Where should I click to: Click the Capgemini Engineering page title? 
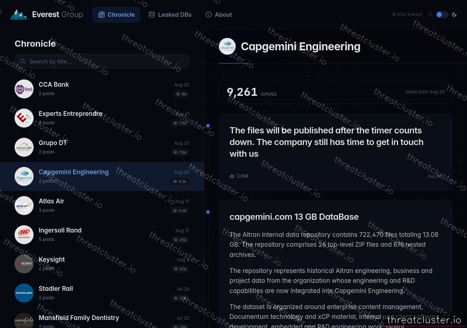[301, 47]
